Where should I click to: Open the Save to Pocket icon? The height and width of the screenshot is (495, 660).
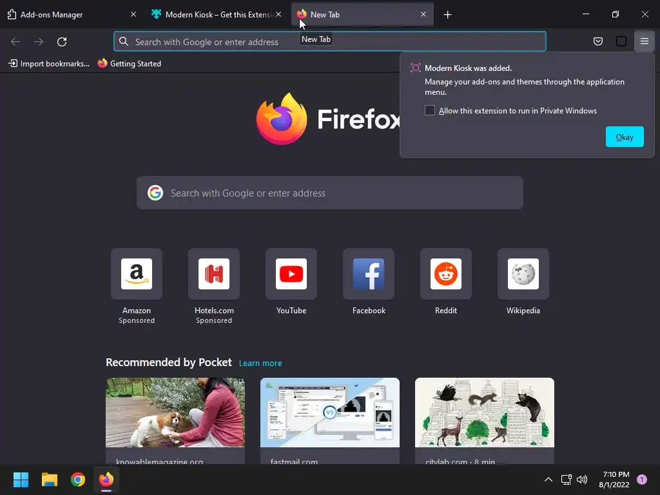pyautogui.click(x=597, y=41)
